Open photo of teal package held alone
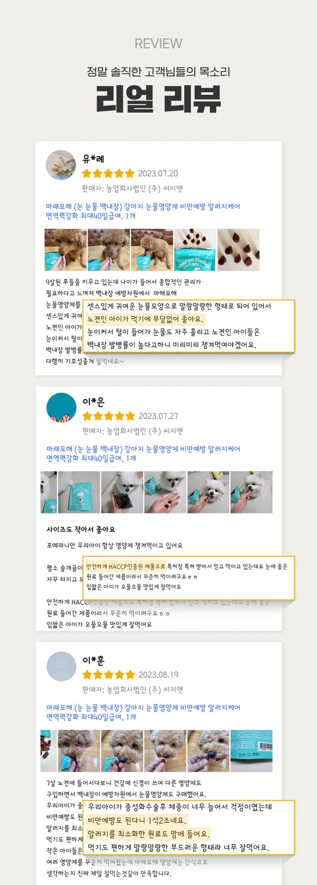The image size is (317, 885). (x=79, y=492)
